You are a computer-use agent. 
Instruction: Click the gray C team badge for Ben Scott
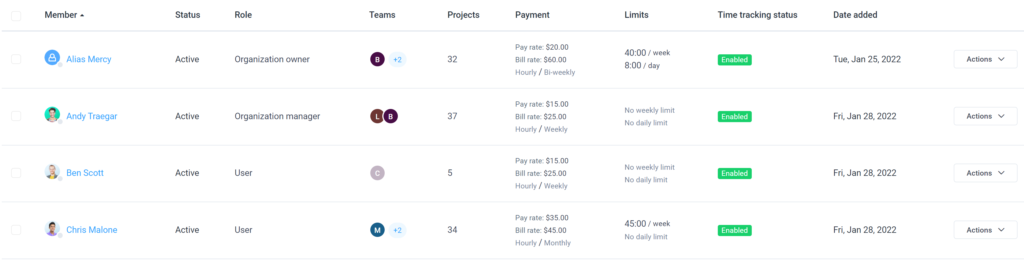377,173
